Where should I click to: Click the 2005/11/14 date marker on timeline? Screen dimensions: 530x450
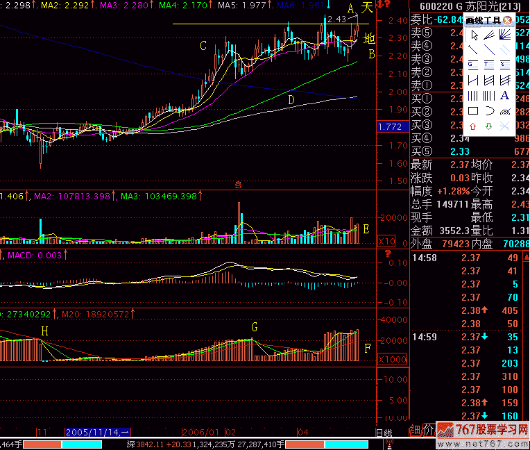(x=96, y=431)
